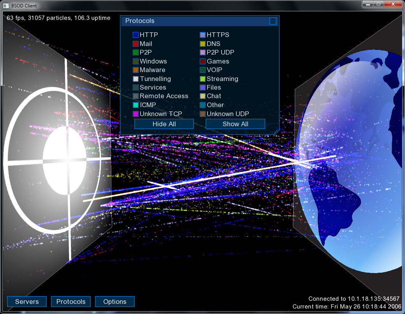This screenshot has height=314, width=405.
Task: Maximize the BSOD Client window
Action: click(x=378, y=4)
